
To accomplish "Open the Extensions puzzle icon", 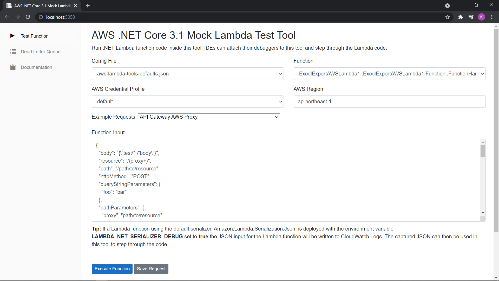I will point(461,17).
